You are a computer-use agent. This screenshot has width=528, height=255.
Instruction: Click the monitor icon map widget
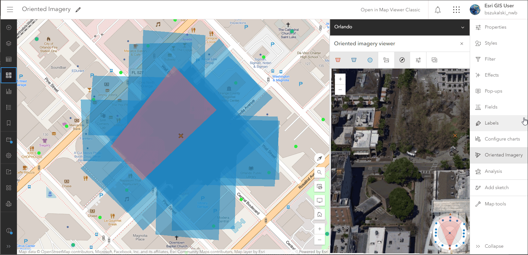click(320, 200)
